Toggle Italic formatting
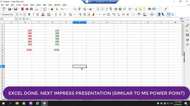This screenshot has height=106, width=190. pos(33,14)
